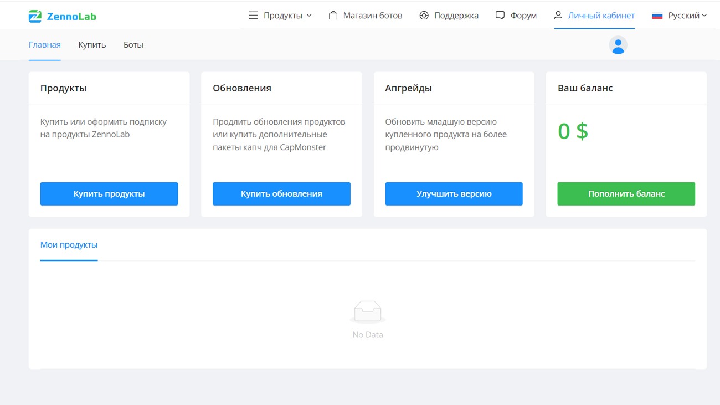The height and width of the screenshot is (405, 720).
Task: Select the Мои продукты tab
Action: pyautogui.click(x=69, y=245)
